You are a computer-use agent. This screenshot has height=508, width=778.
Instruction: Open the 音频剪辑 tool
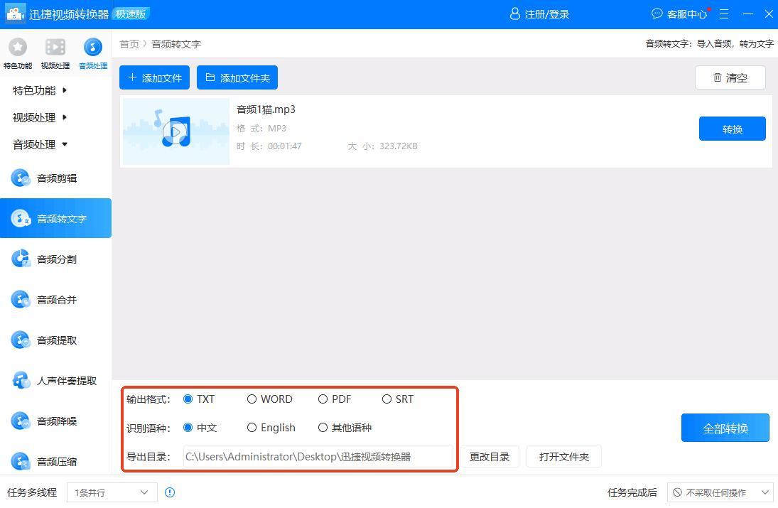pos(56,178)
